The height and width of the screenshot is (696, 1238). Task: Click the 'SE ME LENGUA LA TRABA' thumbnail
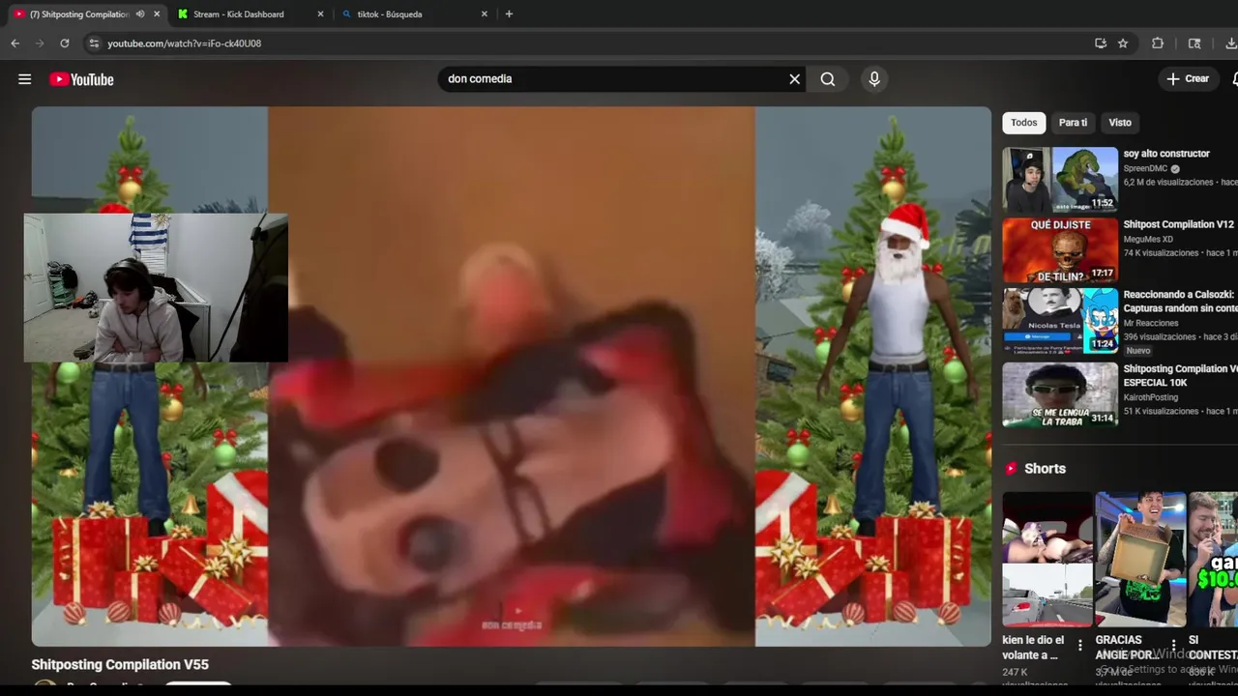(x=1060, y=394)
